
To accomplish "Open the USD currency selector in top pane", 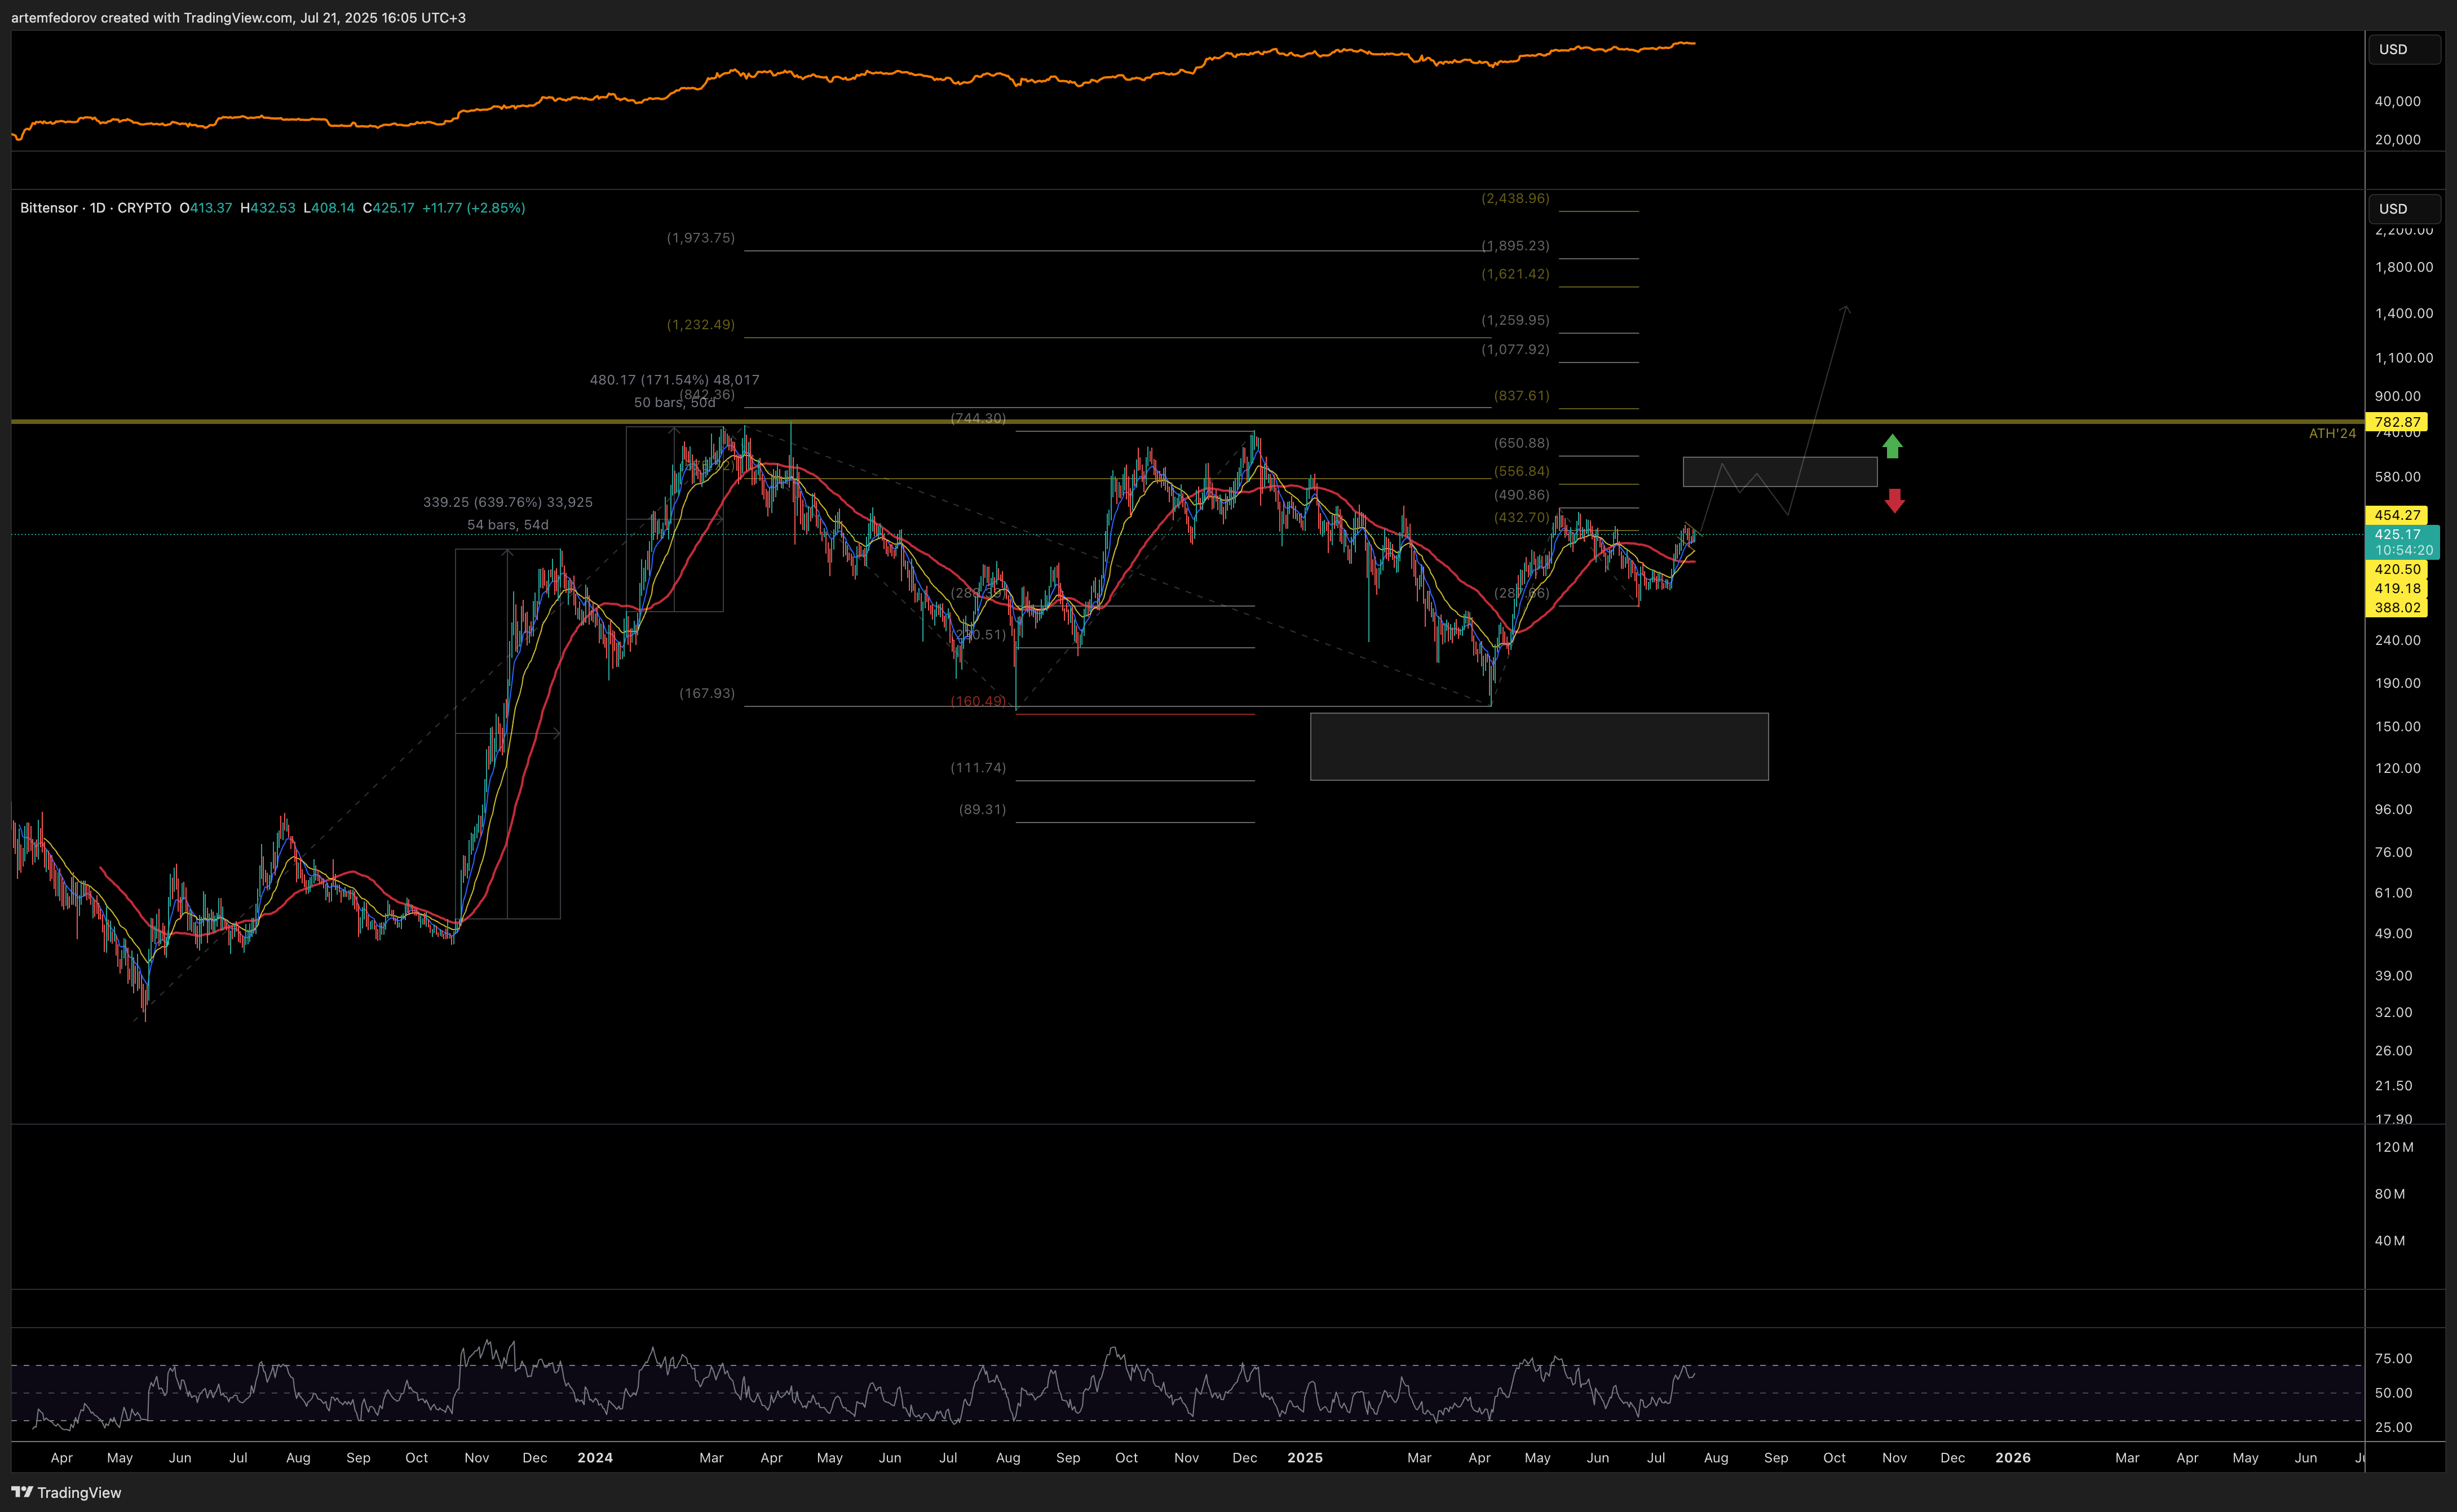I will (2404, 49).
